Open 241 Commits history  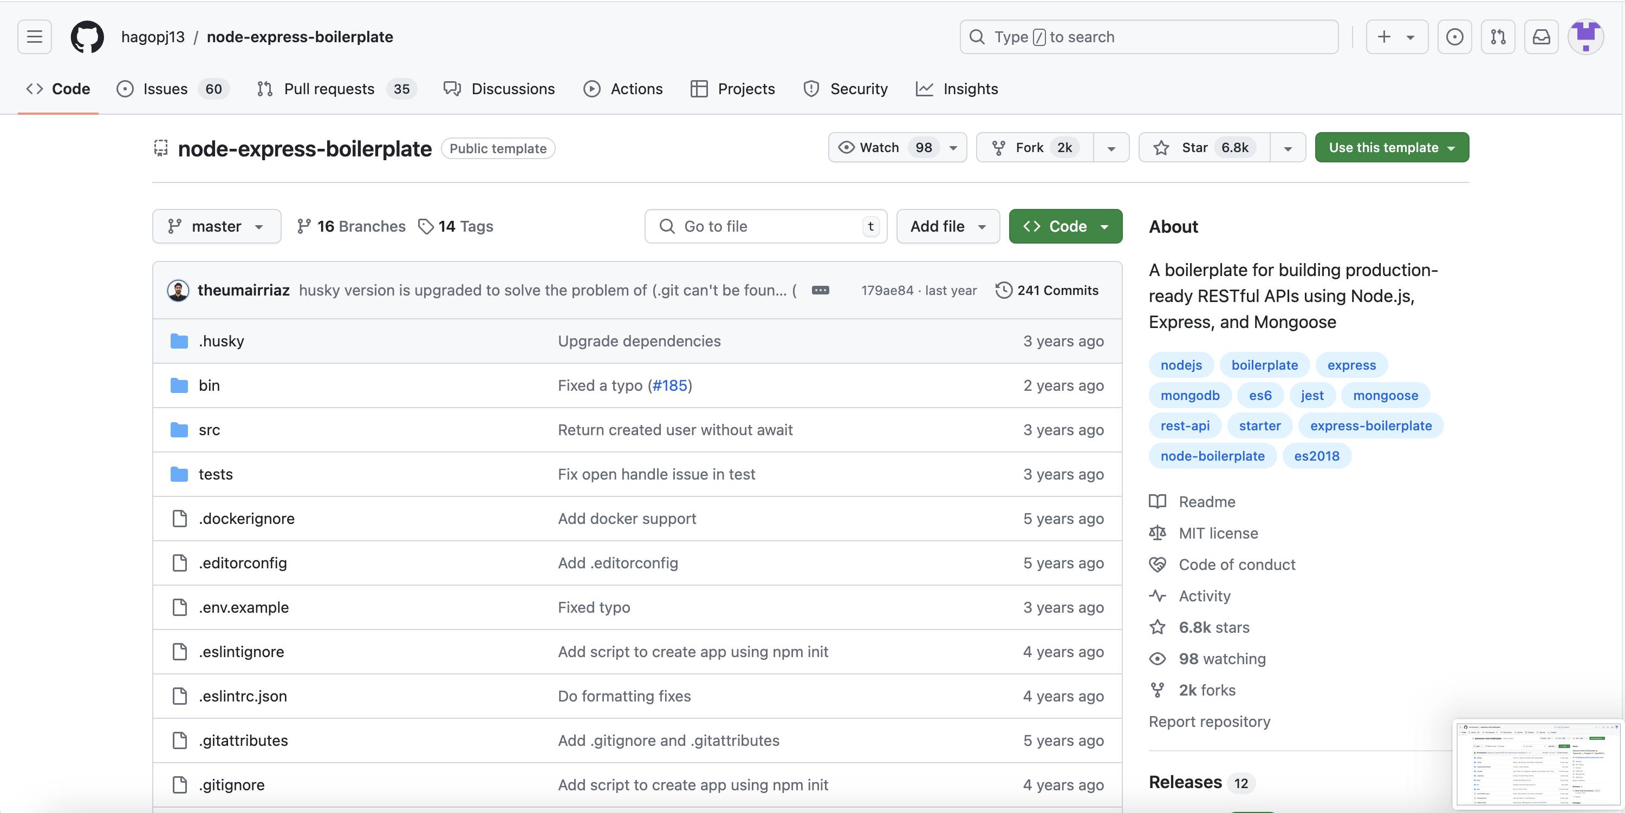pyautogui.click(x=1047, y=290)
